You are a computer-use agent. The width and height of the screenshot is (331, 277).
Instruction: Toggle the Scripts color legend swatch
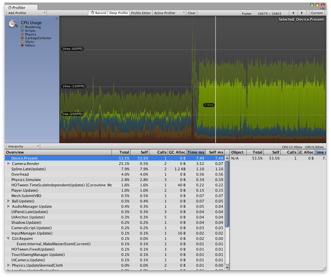point(22,31)
